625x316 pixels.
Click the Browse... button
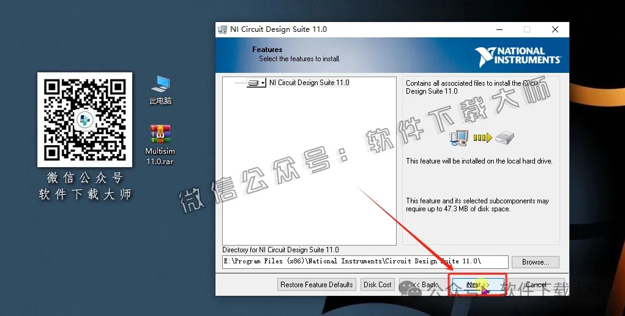(x=535, y=262)
